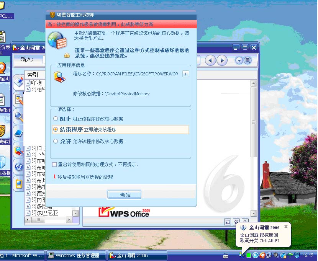Click the content pane scroll-down arrow
This screenshot has width=318, height=261.
pyautogui.click(x=254, y=213)
